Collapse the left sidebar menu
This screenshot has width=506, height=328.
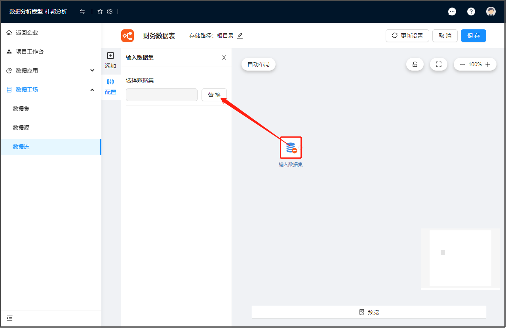point(10,318)
